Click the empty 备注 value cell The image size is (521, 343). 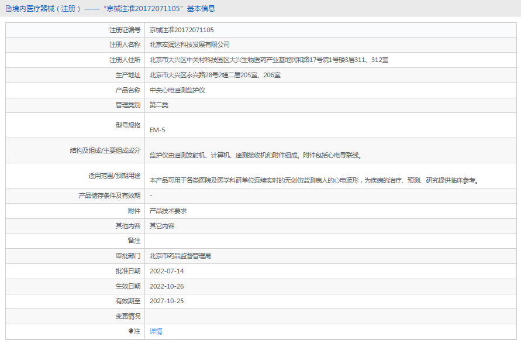coord(330,241)
